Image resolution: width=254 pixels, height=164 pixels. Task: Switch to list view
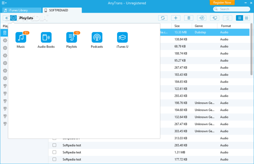239,18
